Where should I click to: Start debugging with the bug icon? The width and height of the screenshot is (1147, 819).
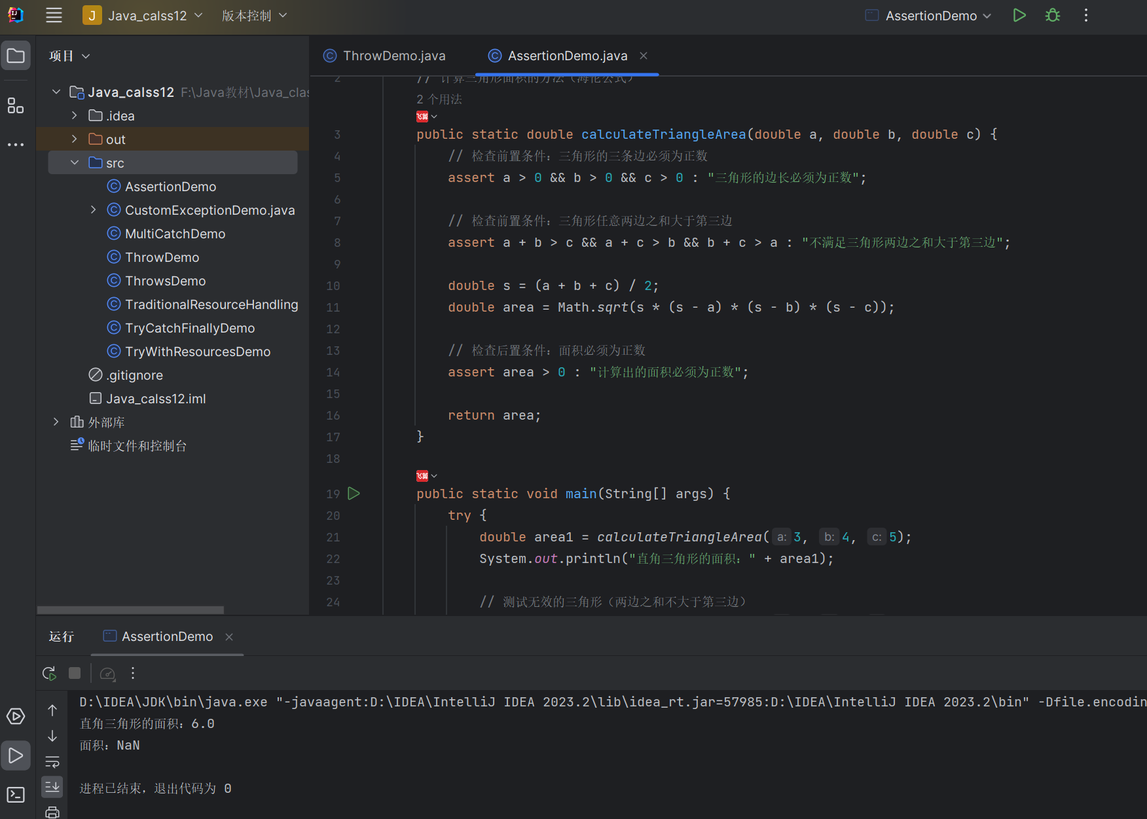coord(1052,16)
